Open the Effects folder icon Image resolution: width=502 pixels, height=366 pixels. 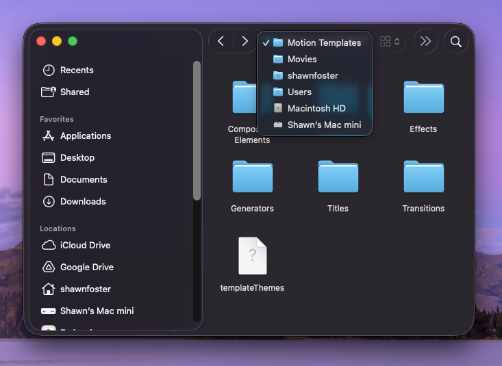pyautogui.click(x=423, y=98)
